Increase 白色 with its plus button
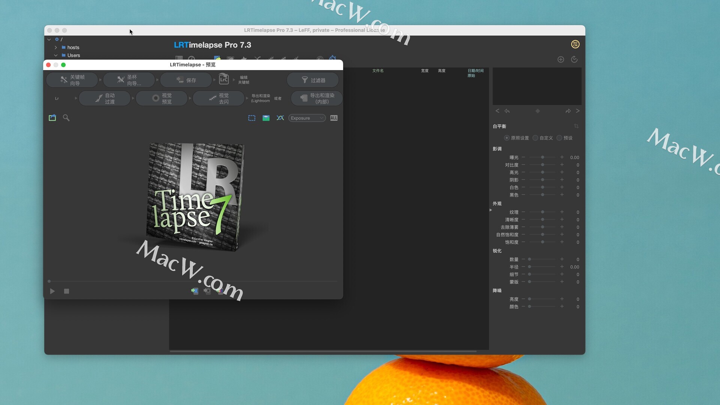This screenshot has height=405, width=720. click(x=562, y=187)
